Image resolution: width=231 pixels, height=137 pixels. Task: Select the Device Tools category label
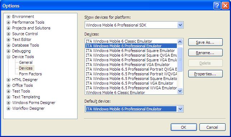pos(23,57)
